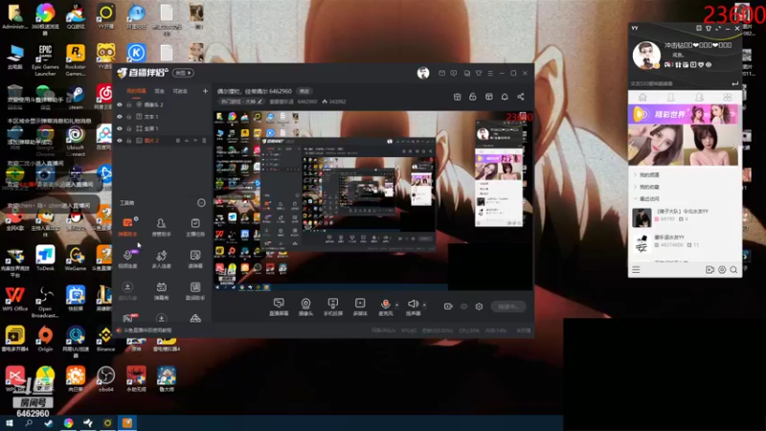Click the start streaming button at bottom right
This screenshot has width=766, height=431.
pos(508,306)
